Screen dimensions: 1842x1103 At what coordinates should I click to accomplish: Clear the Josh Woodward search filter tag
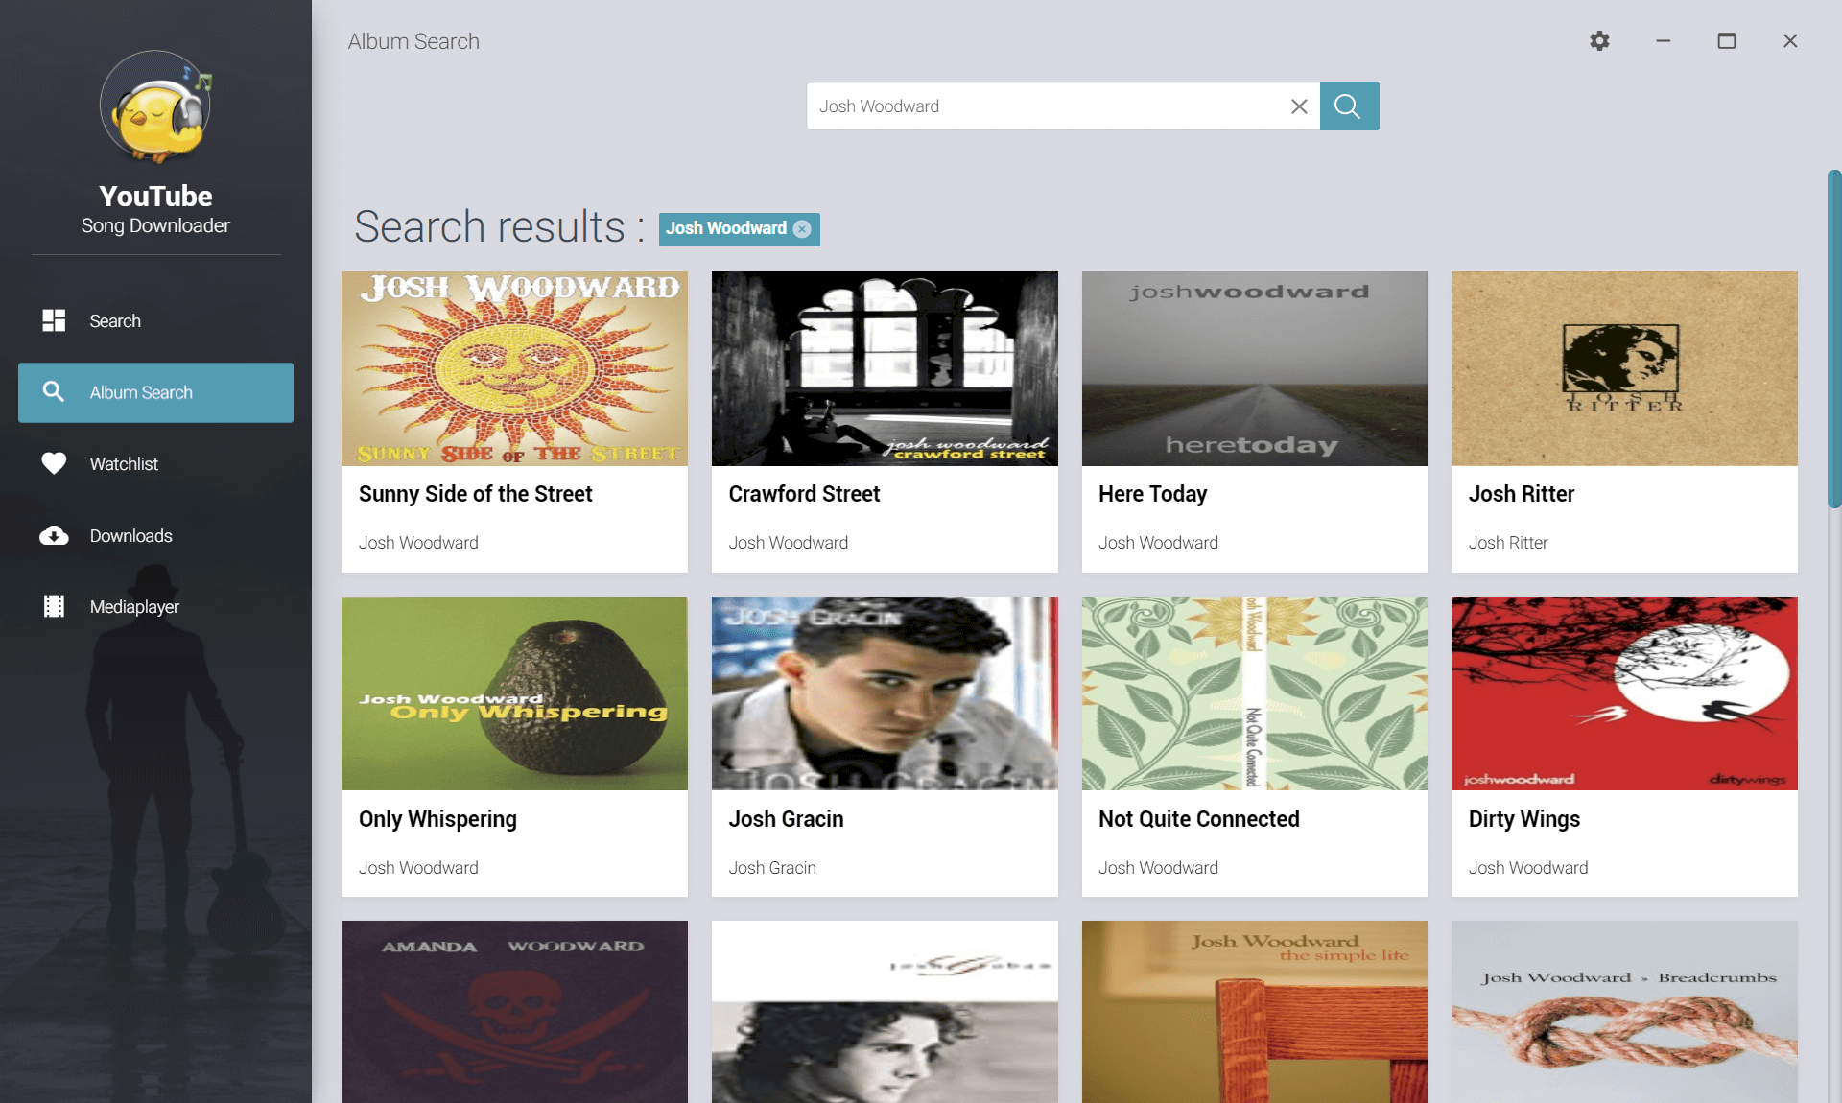coord(804,228)
